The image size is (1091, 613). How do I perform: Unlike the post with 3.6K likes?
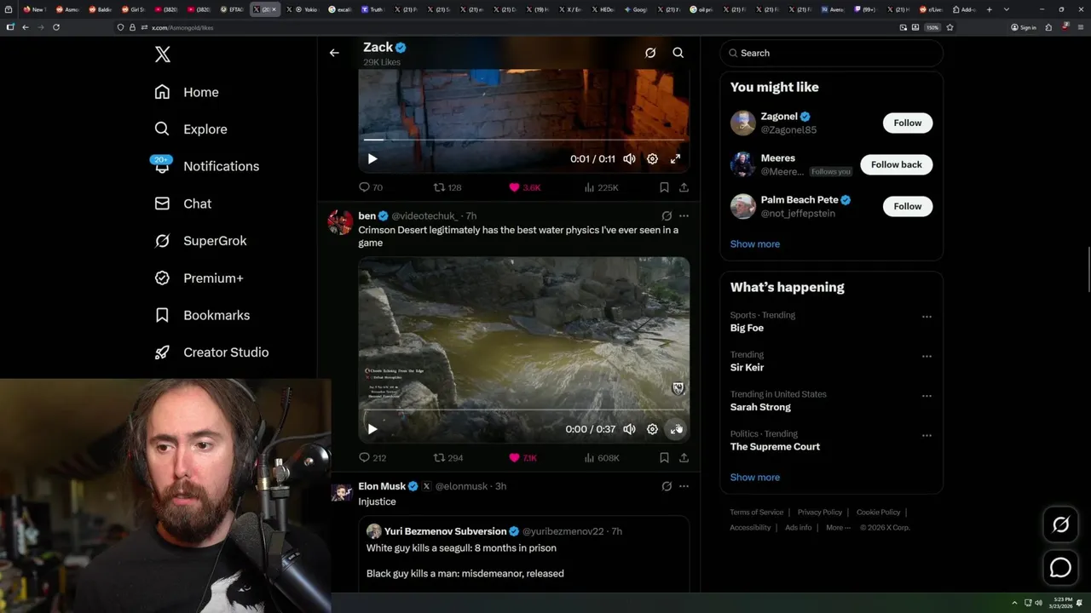[524, 187]
